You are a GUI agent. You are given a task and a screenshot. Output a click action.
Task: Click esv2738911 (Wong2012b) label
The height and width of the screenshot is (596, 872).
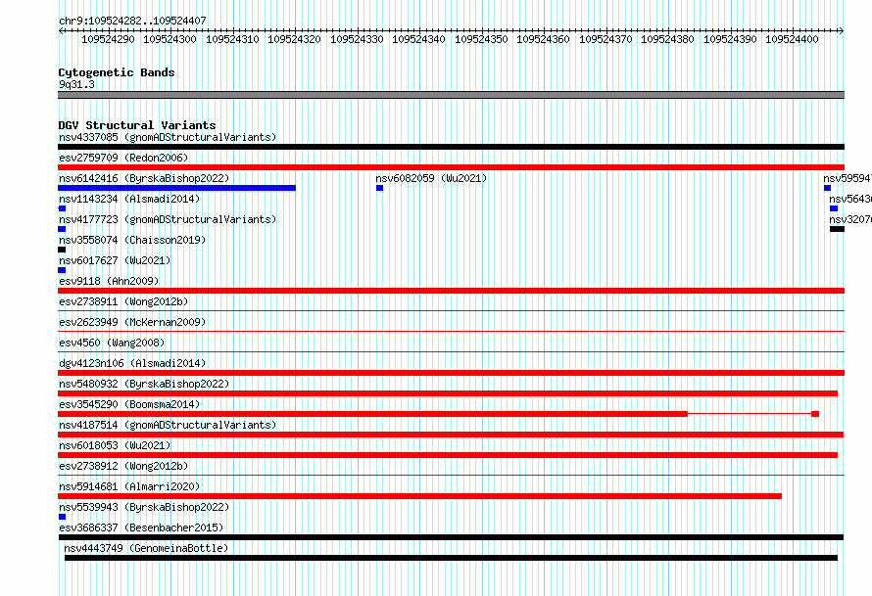click(123, 301)
